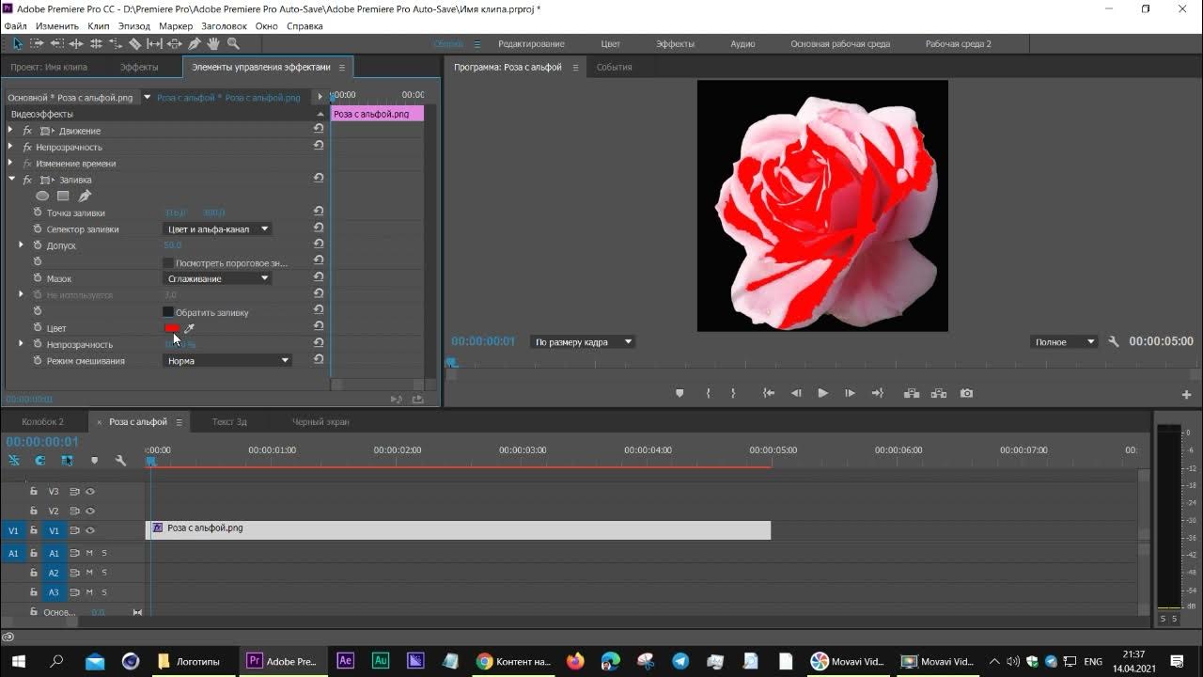Toggle timeline Snap magnet icon
This screenshot has height=677, width=1203.
[40, 461]
